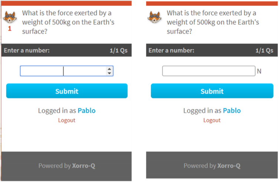Click Logout in the right panel

pos(212,120)
